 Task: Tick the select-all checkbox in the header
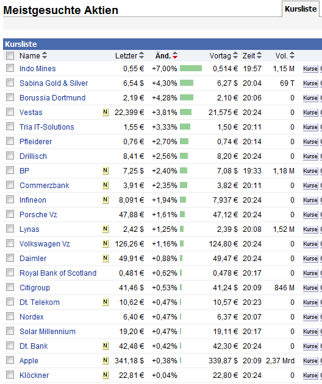[10, 55]
